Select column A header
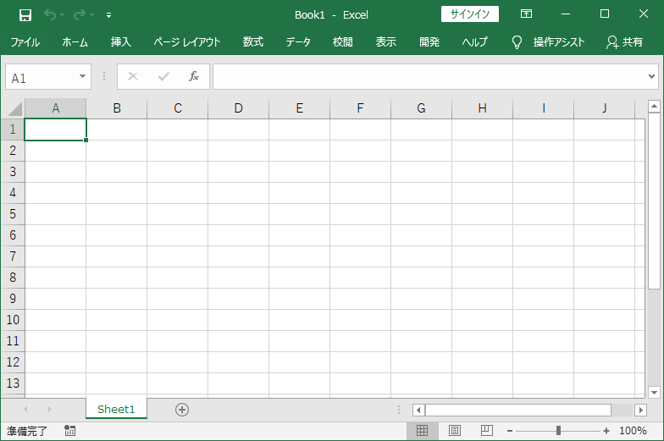664x441 pixels. 56,108
